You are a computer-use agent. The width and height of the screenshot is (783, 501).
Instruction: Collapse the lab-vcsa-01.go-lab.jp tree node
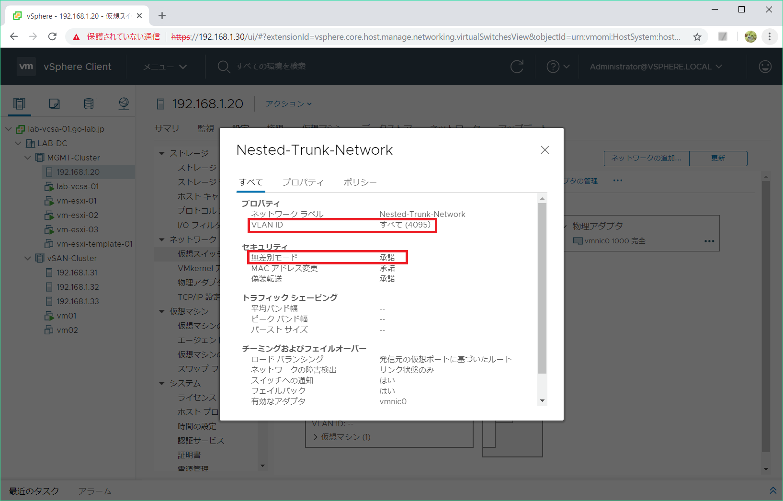pyautogui.click(x=9, y=129)
